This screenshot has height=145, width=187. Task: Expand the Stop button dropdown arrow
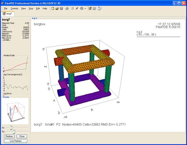[85, 9]
